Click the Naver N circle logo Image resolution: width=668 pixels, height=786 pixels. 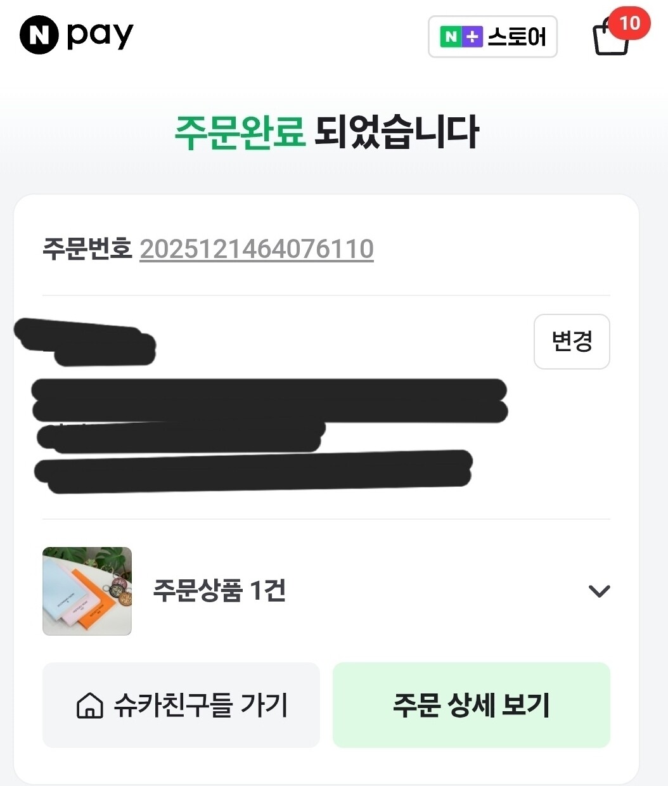39,35
